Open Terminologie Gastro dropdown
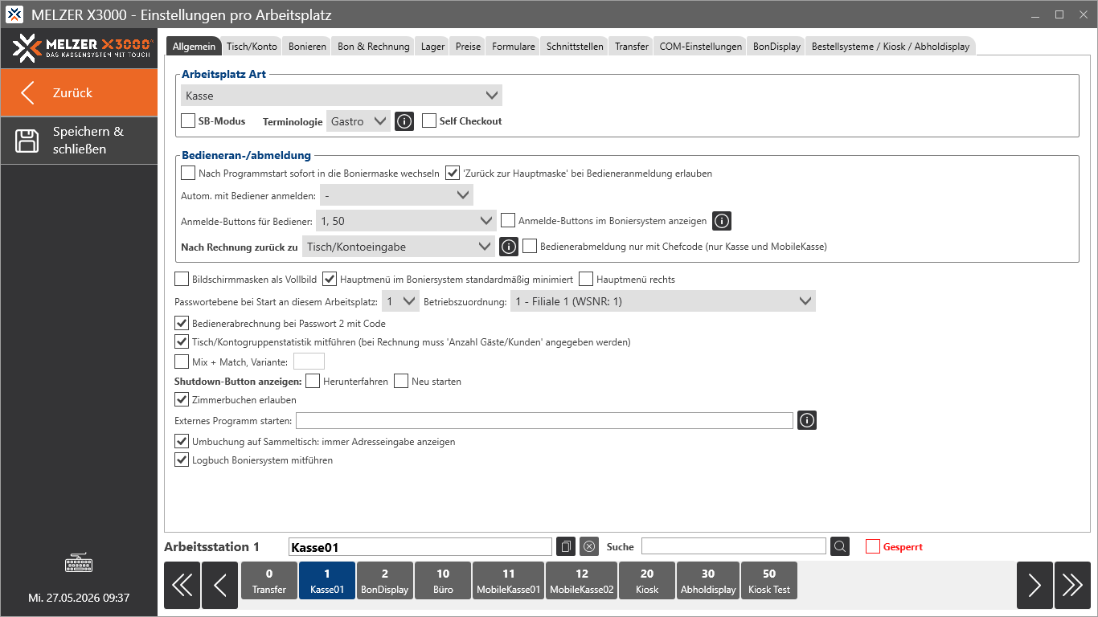The width and height of the screenshot is (1098, 617). (x=358, y=121)
